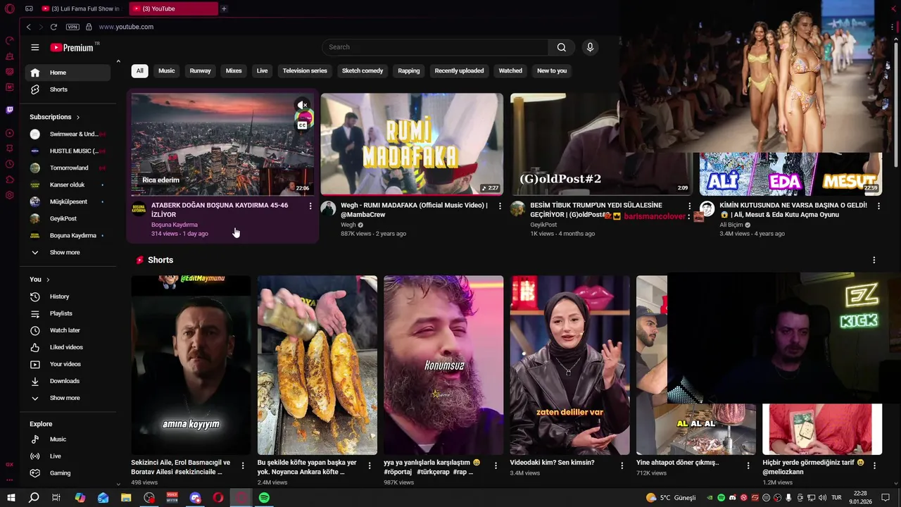Click the search magnifier button
901x507 pixels.
click(x=561, y=47)
